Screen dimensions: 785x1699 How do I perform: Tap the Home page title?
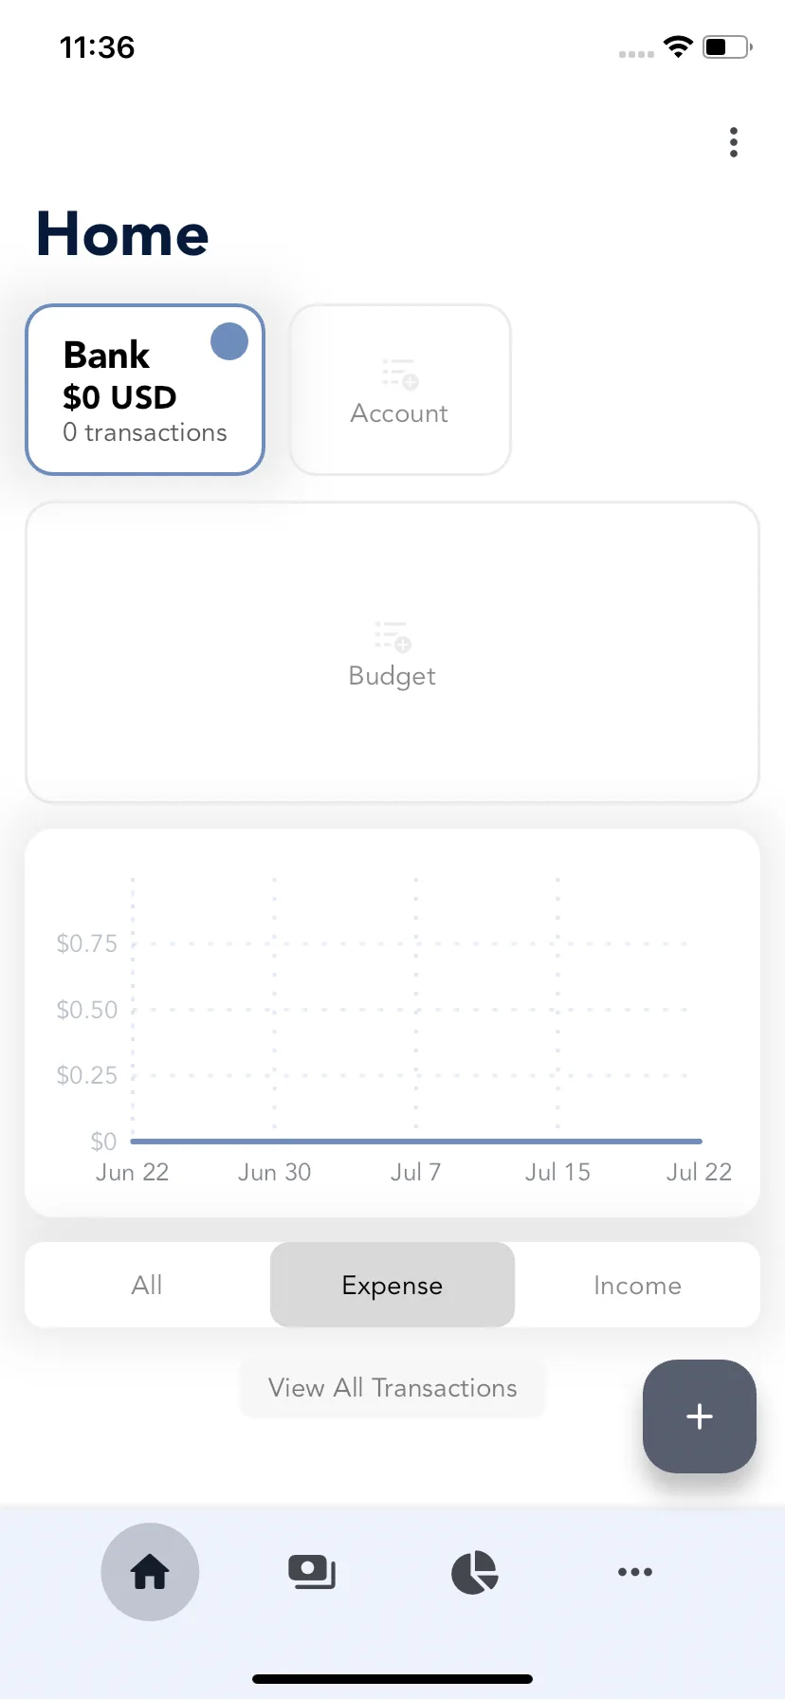(122, 234)
